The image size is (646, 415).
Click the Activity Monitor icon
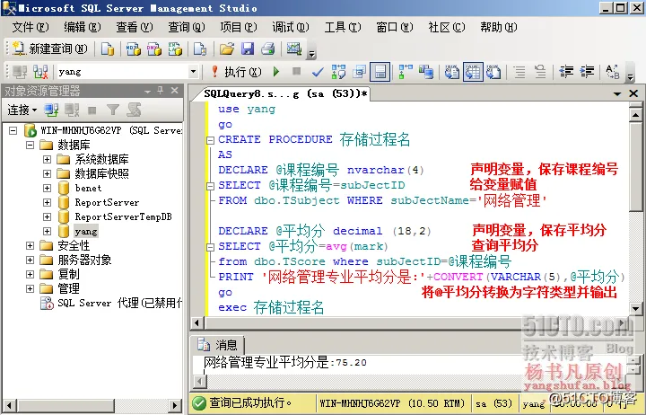click(x=294, y=49)
